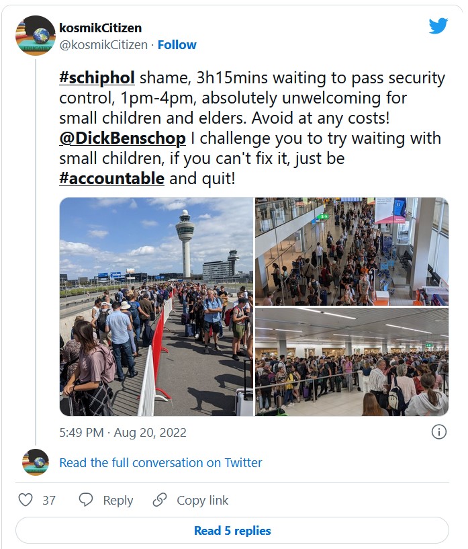The image size is (468, 549).
Task: Like the tweet with heart icon
Action: pos(26,500)
